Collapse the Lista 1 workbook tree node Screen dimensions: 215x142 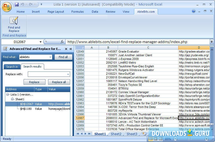[x=8, y=94]
